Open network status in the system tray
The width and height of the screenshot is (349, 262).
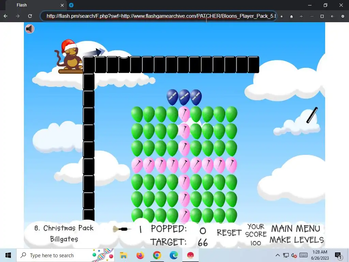[286, 255]
